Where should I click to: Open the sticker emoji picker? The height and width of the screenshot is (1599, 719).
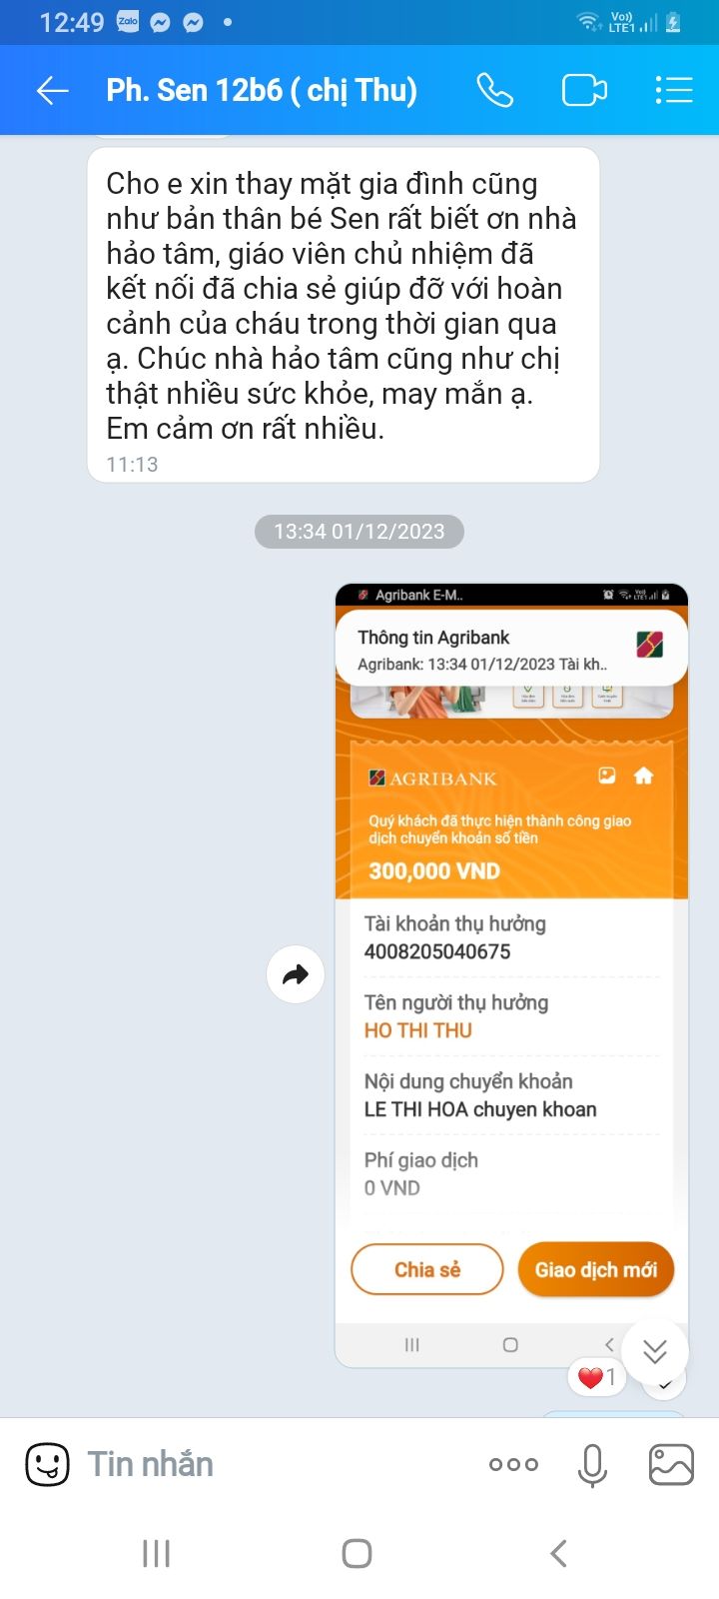47,1465
